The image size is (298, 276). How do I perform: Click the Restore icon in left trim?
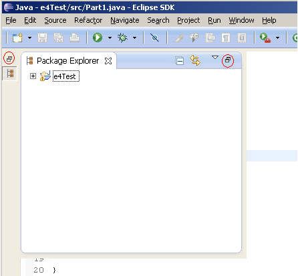point(9,58)
